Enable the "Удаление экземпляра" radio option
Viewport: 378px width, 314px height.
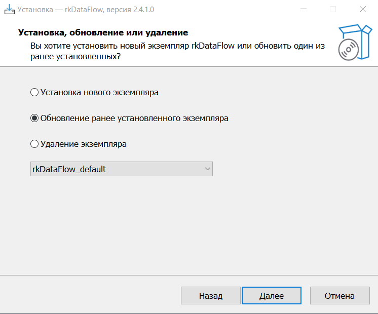[x=34, y=144]
